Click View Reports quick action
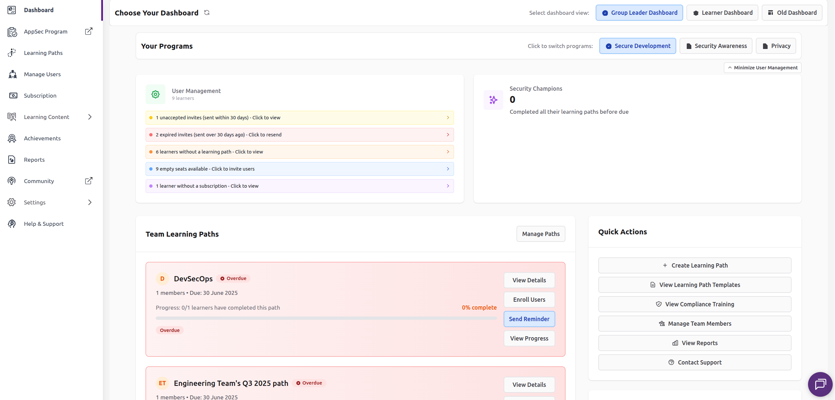Screen dimensions: 835x400 click(x=695, y=343)
